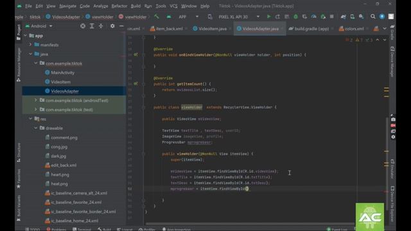
Task: Show hidden editor tabs dropdown arrow
Action: point(385,28)
